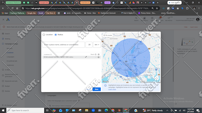Collapse the Languages section chevron
Viewport: 202px width, 113px height.
tap(149, 96)
